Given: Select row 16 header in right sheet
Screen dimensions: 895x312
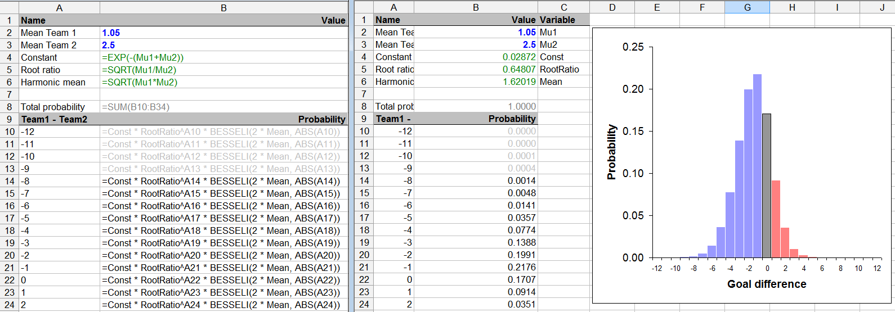Looking at the screenshot, I should tap(364, 205).
